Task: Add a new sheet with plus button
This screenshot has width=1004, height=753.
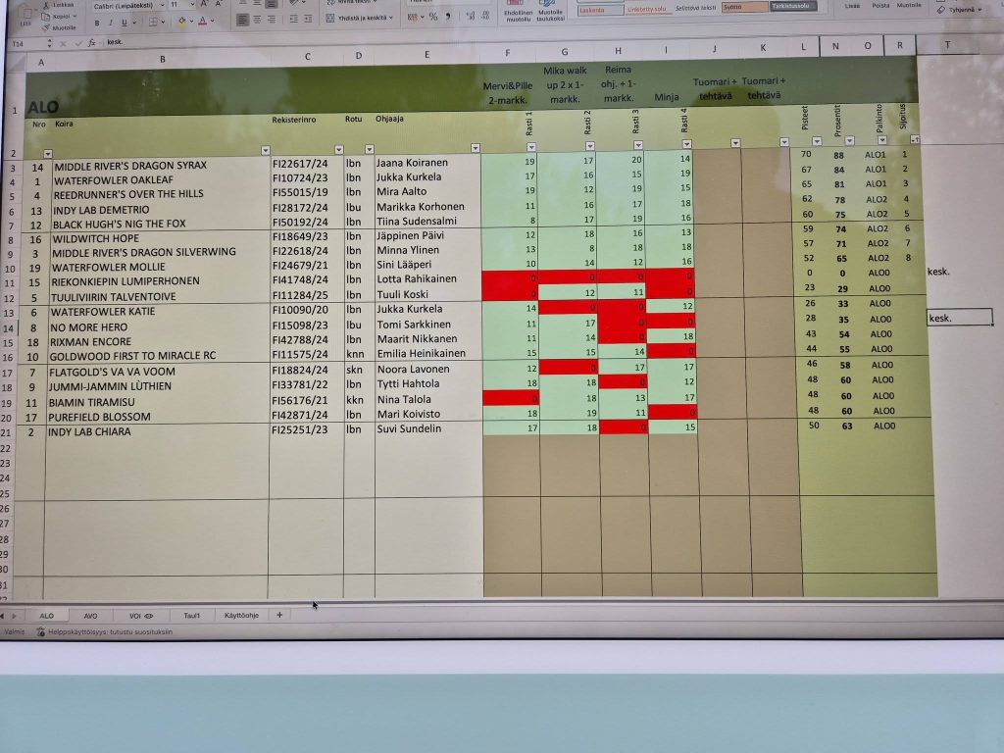Action: [x=279, y=615]
